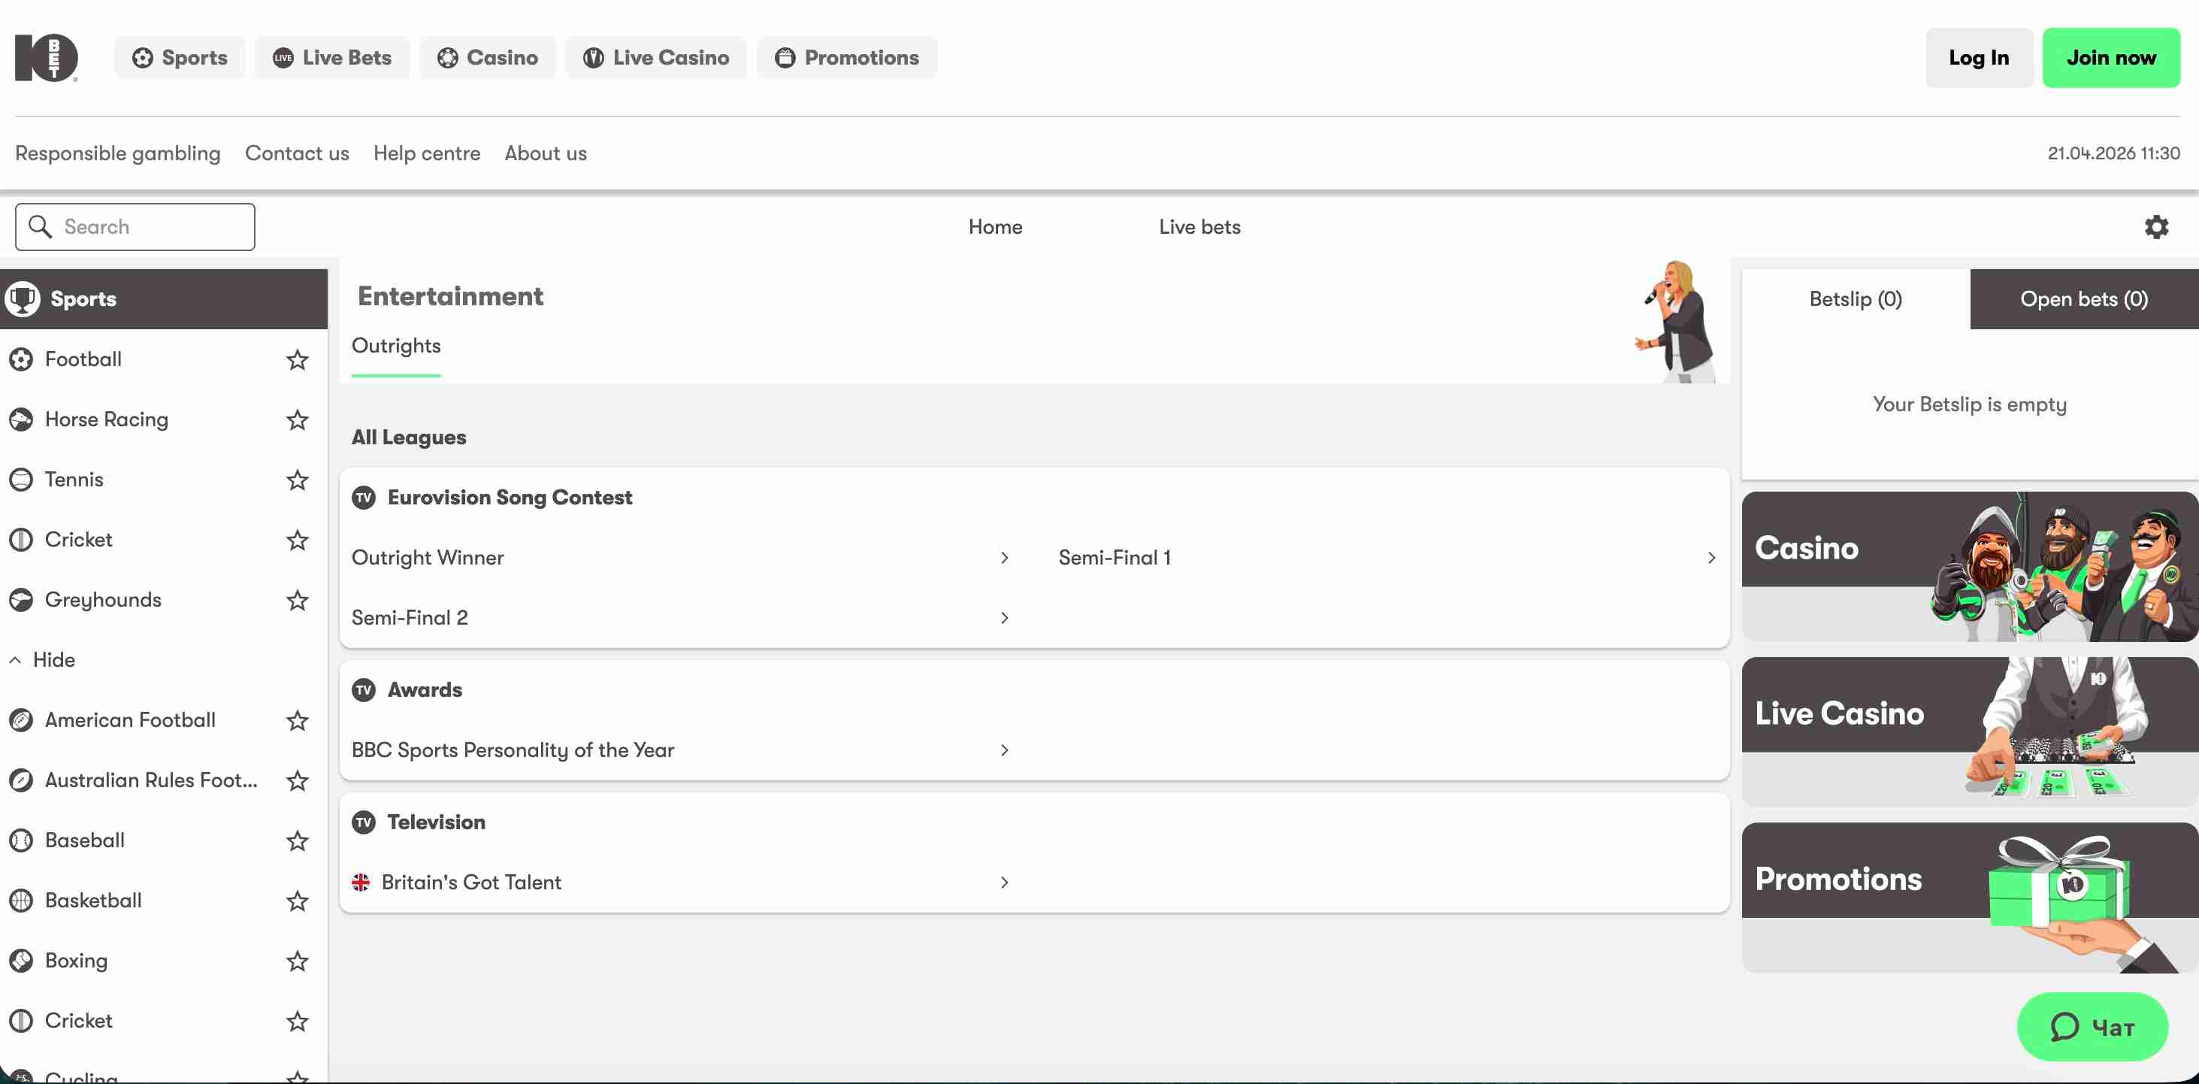Click the Sports trophy icon in sidebar header
This screenshot has height=1084, width=2199.
point(23,298)
